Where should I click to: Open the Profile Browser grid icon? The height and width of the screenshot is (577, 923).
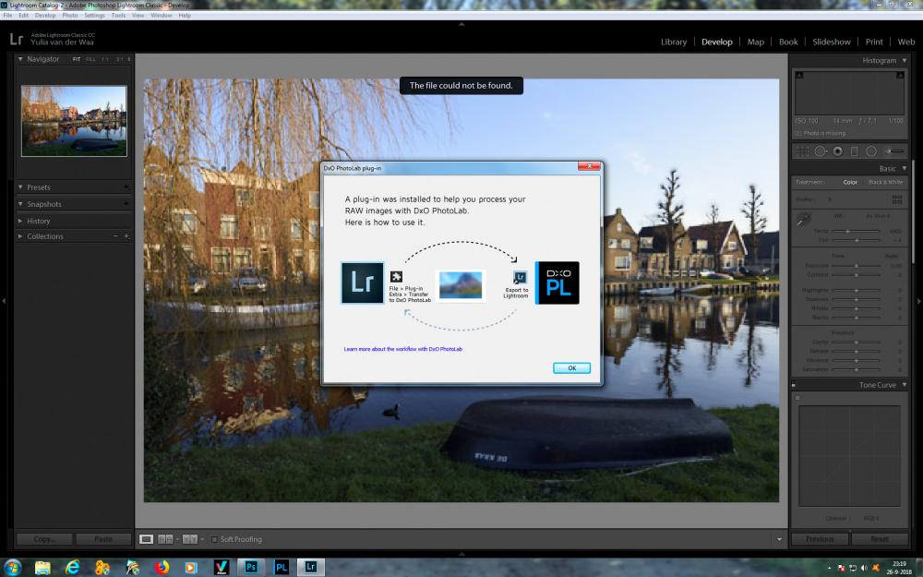click(897, 199)
